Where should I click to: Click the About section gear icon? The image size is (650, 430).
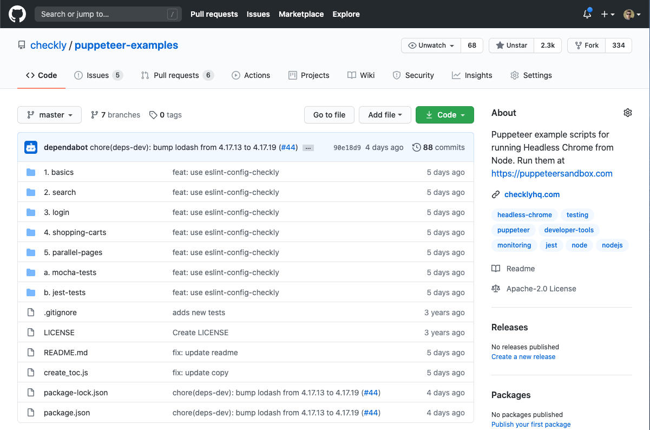pos(627,113)
